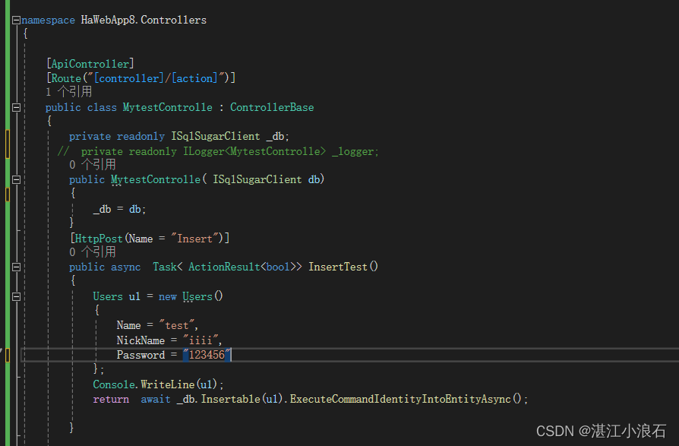
Task: Click ControllerBase in class declaration
Action: [x=272, y=107]
